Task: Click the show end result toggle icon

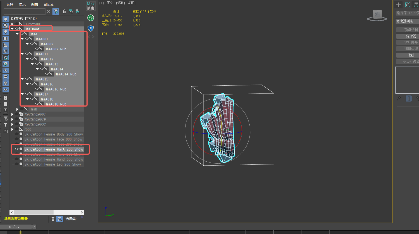Action: [x=409, y=98]
